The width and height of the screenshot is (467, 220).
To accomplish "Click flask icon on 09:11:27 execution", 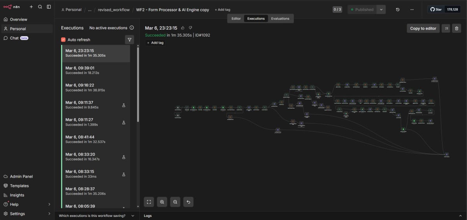I will pyautogui.click(x=124, y=122).
